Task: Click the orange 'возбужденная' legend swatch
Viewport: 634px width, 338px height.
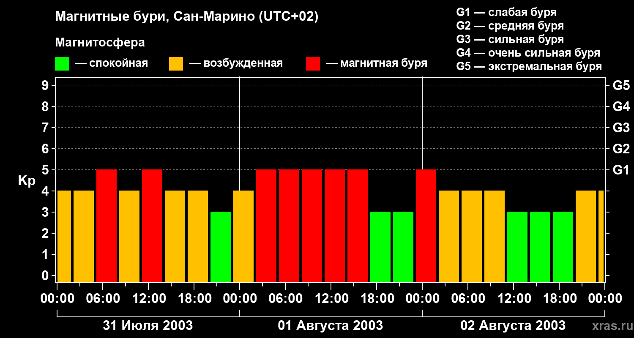Action: pos(176,64)
